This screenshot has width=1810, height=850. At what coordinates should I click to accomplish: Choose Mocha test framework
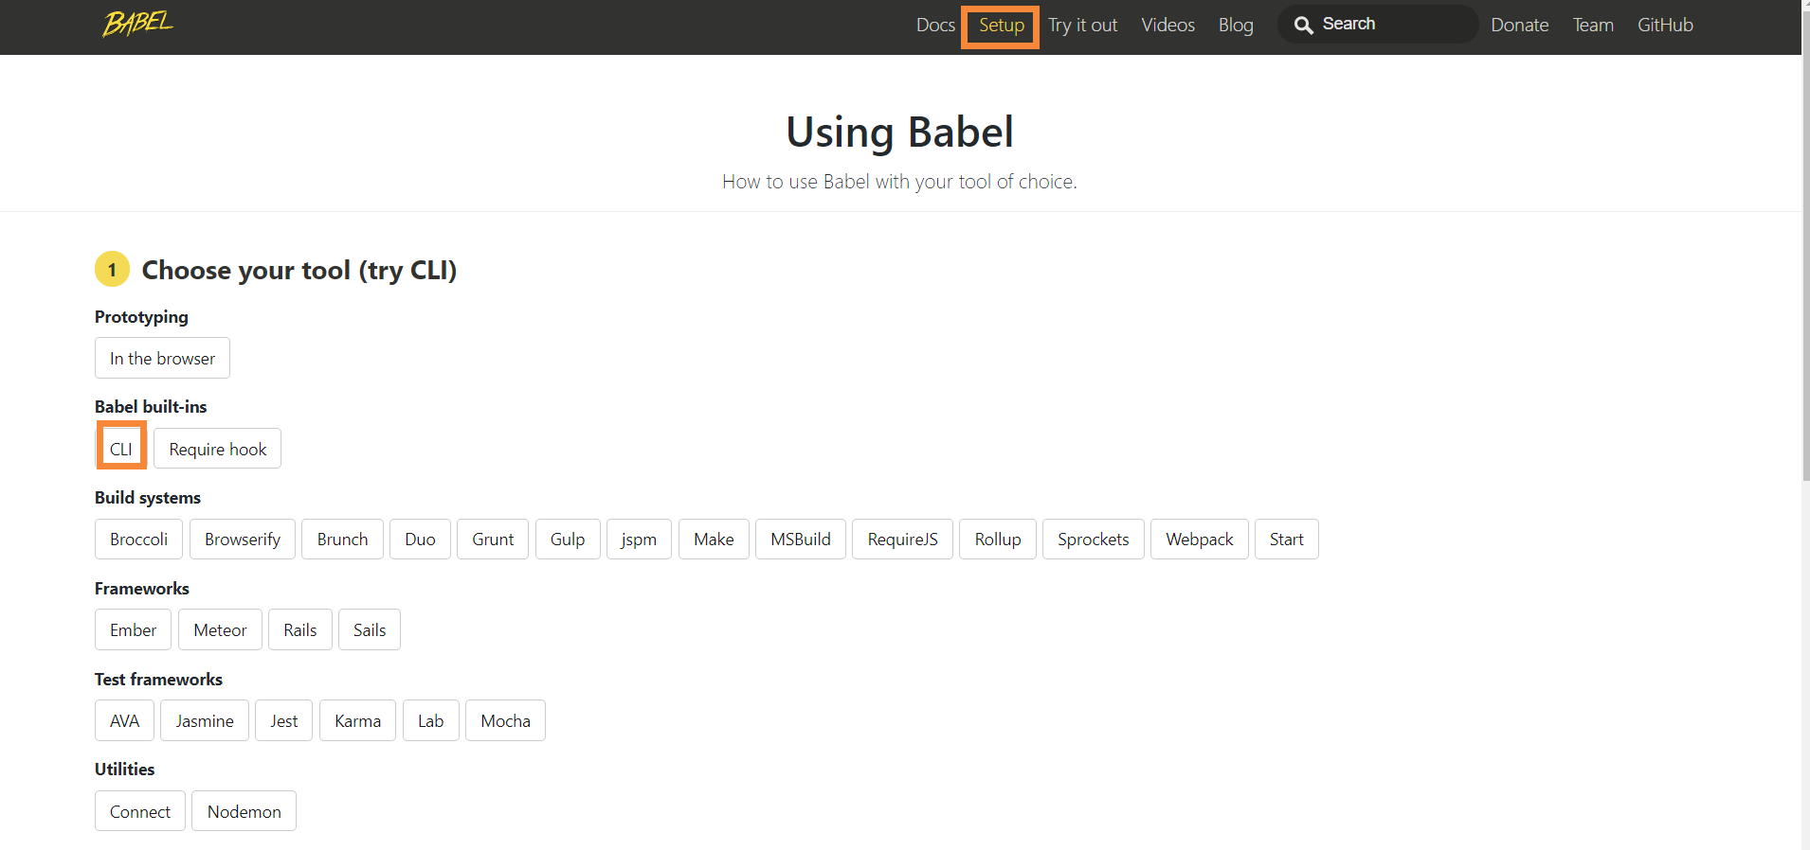click(x=505, y=721)
